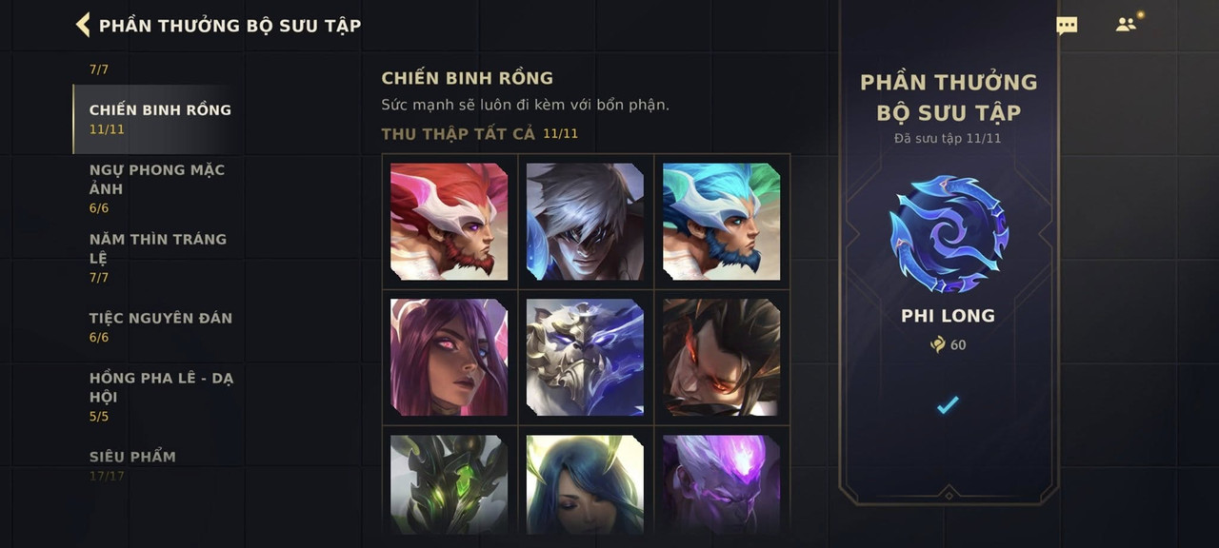1219x548 pixels.
Task: Open the Chiến Binh Rồng collection tab
Action: click(160, 119)
